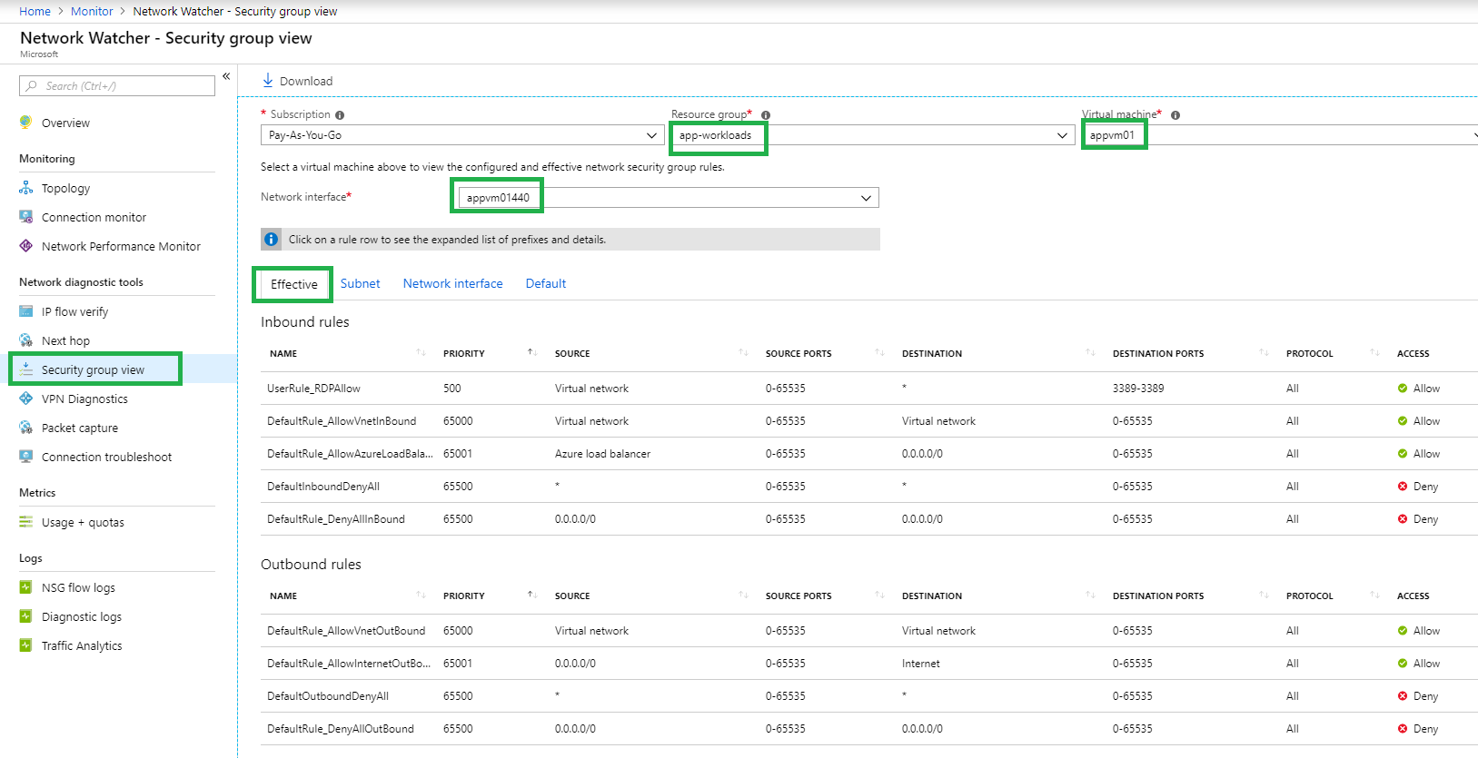Click the sidebar Search field
1478x758 pixels.
click(x=117, y=86)
